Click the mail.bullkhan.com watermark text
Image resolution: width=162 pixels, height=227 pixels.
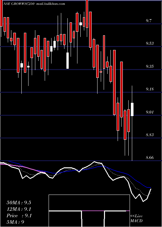point(51,4)
